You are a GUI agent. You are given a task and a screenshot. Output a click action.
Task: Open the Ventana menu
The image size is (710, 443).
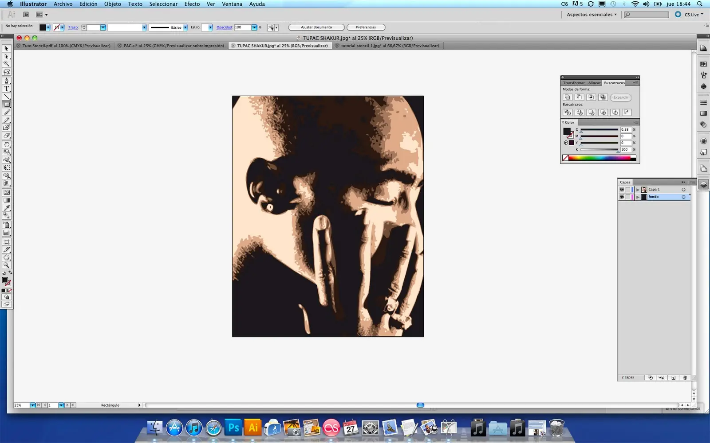(x=232, y=4)
